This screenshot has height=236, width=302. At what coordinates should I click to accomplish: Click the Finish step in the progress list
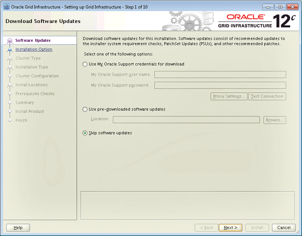tap(21, 120)
